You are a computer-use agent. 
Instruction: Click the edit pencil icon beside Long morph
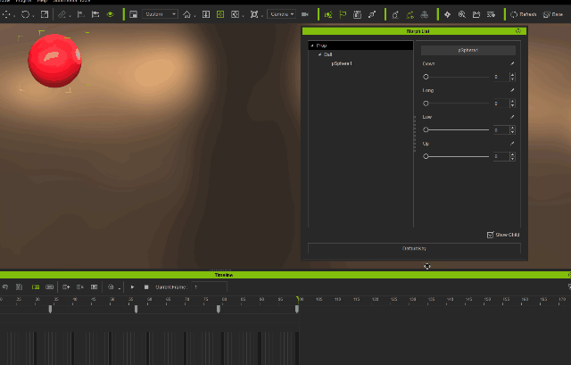512,91
